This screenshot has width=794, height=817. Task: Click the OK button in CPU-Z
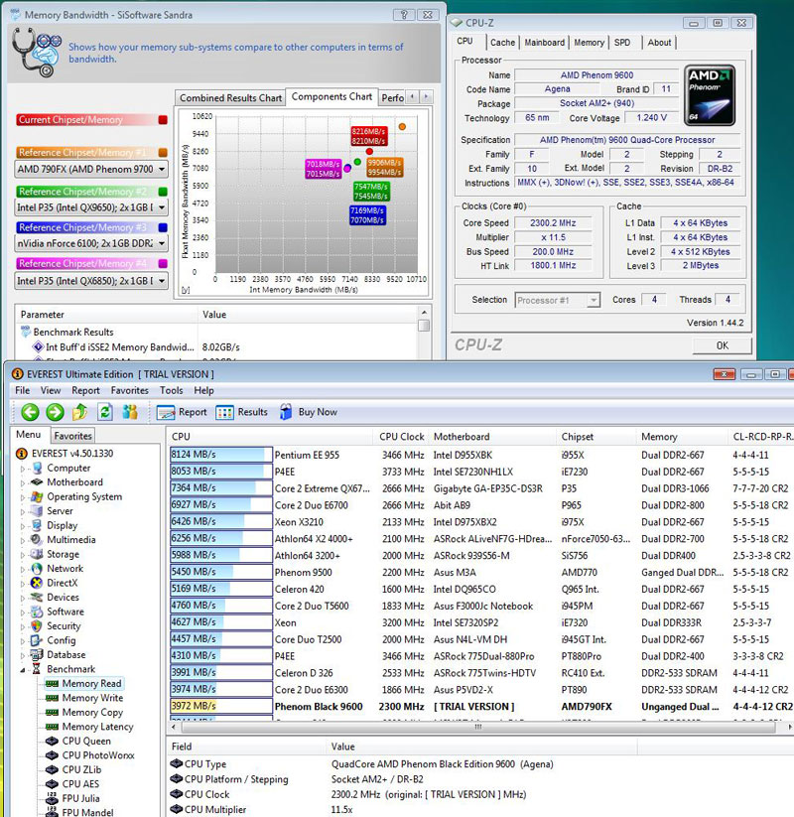723,345
